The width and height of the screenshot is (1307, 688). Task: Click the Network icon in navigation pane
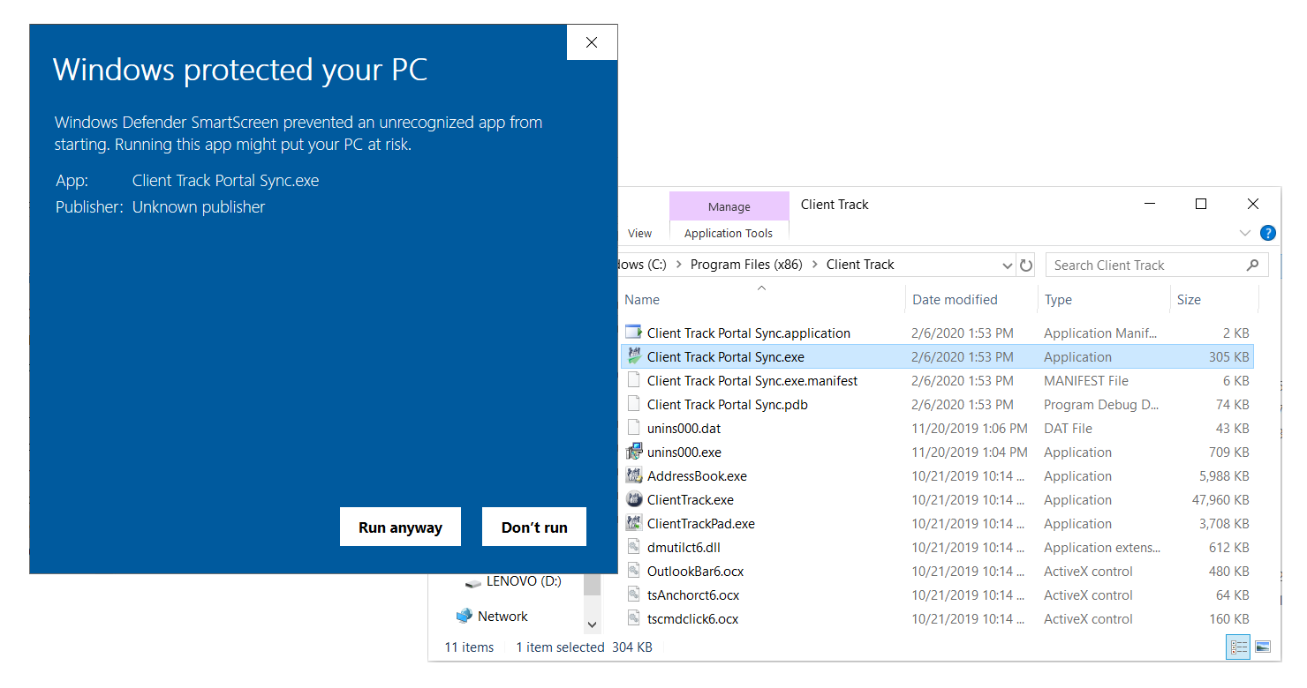pyautogui.click(x=464, y=616)
